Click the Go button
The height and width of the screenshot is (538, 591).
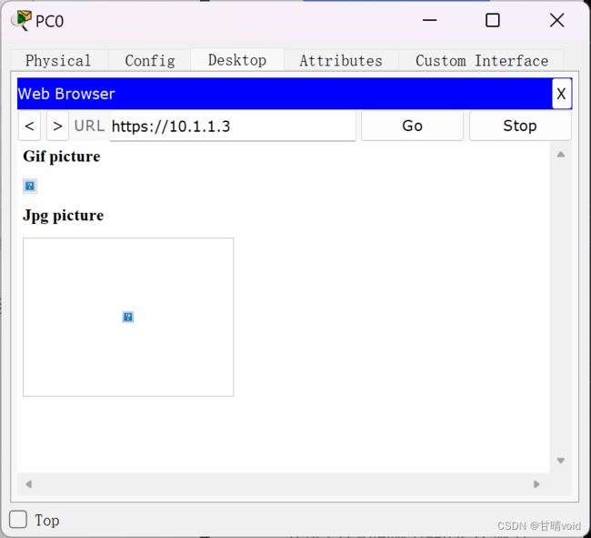(x=412, y=126)
